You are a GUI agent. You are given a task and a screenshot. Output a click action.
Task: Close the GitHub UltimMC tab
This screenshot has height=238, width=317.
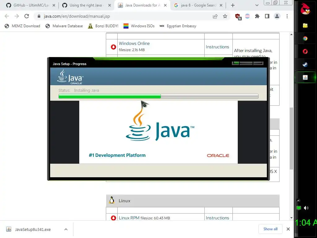point(54,5)
